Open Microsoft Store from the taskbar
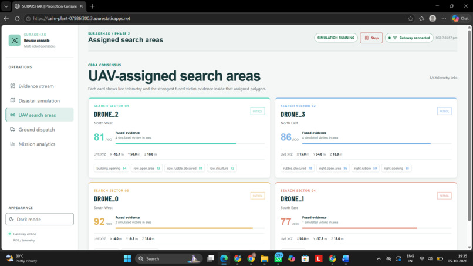Screen dimensions: 473x266 [x=305, y=259]
